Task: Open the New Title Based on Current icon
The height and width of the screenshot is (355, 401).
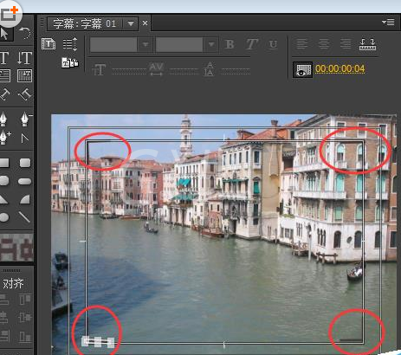Action: point(49,44)
